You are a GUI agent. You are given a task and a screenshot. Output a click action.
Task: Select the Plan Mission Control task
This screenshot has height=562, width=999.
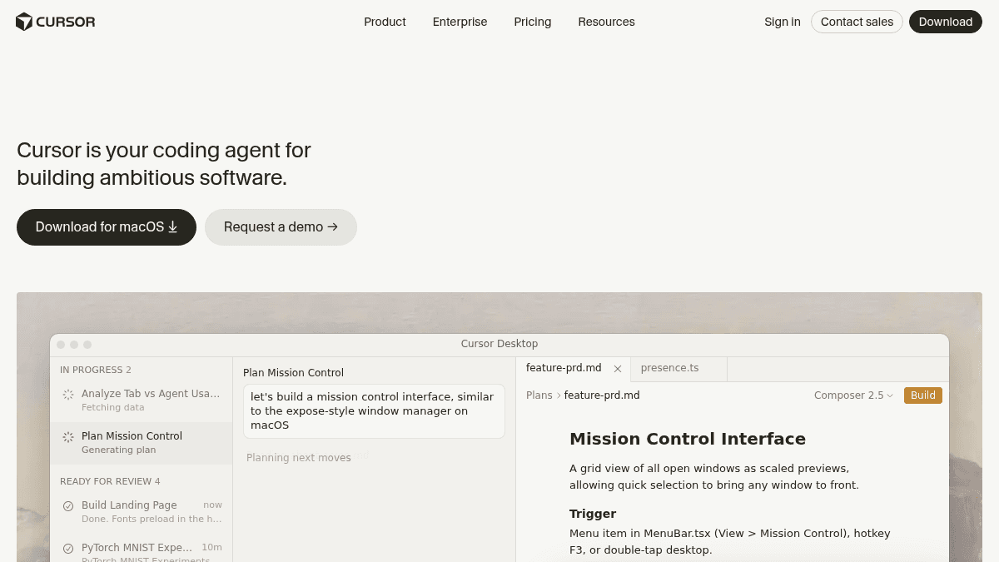(142, 443)
